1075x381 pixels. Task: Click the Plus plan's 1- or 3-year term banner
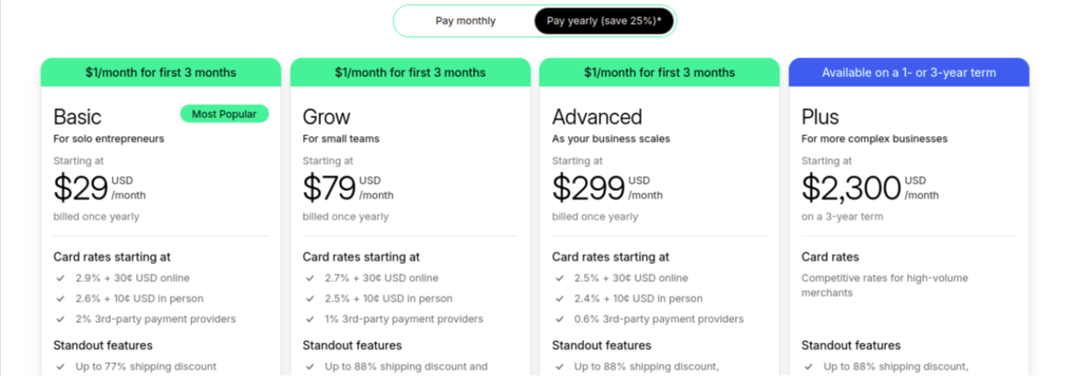pyautogui.click(x=909, y=72)
